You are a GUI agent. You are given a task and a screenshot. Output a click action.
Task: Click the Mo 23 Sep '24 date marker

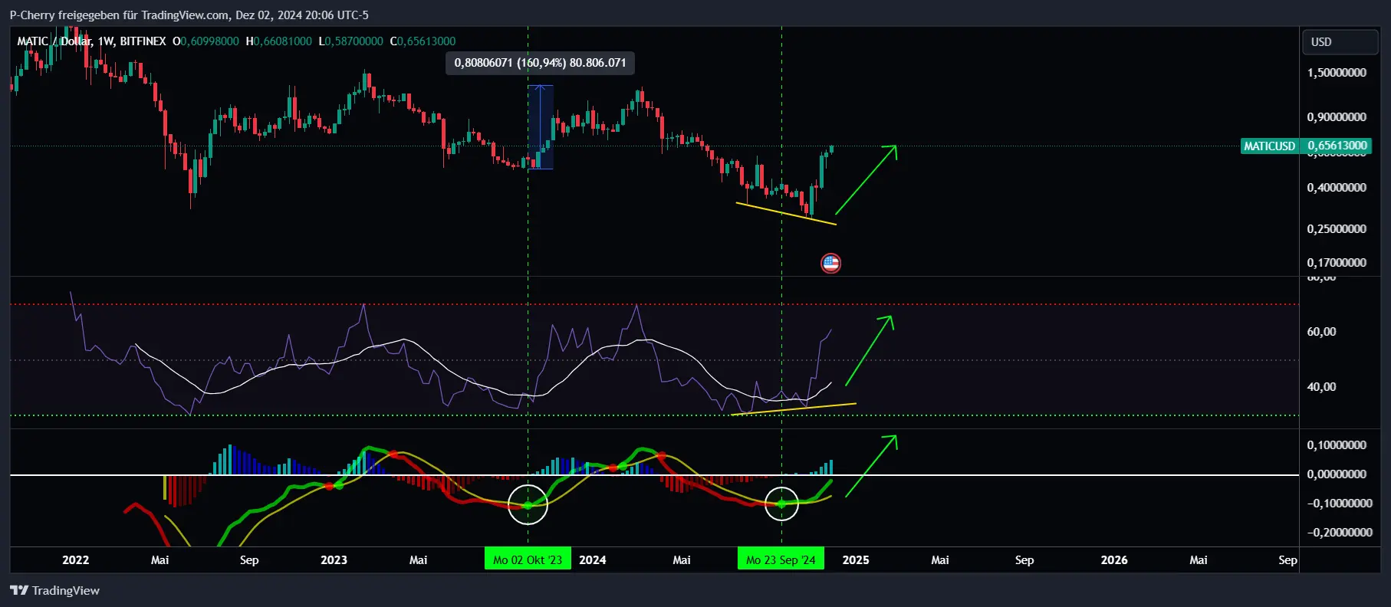pyautogui.click(x=781, y=559)
